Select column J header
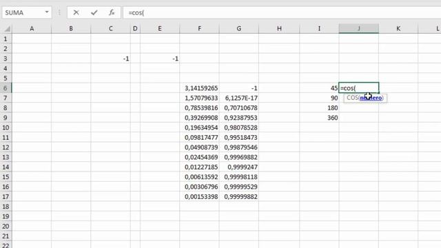Viewport: 441px width, 248px height. point(359,29)
